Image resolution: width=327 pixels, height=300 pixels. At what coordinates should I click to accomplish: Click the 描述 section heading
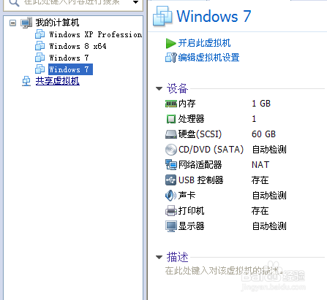pos(177,257)
